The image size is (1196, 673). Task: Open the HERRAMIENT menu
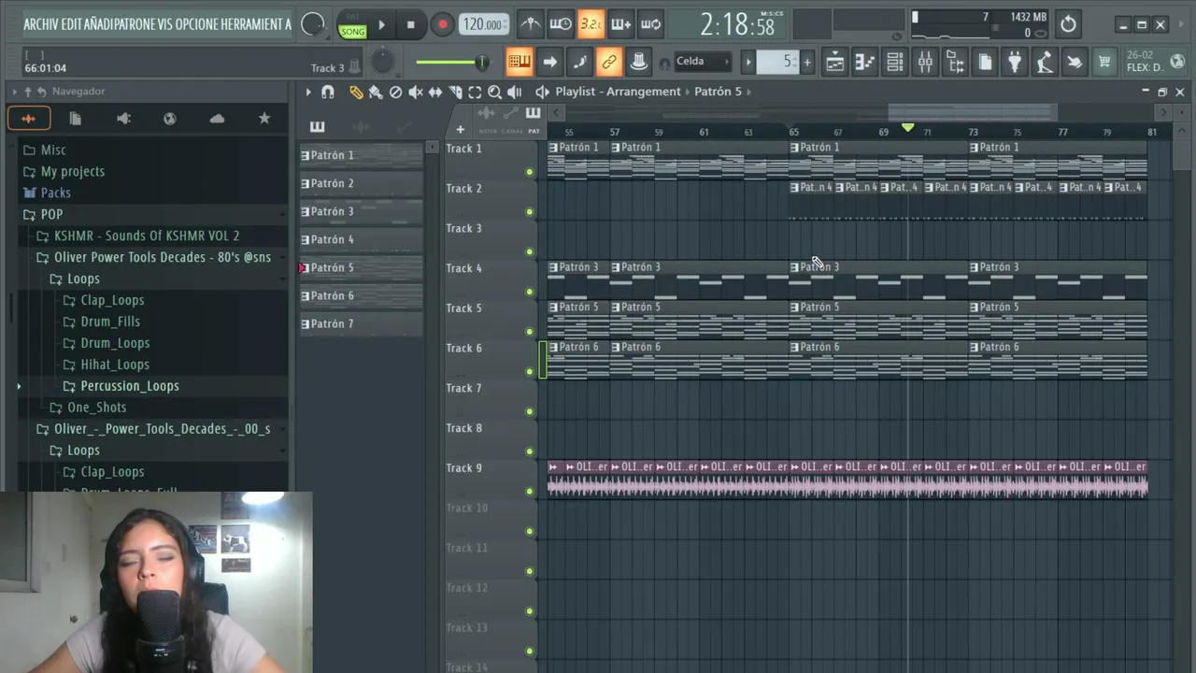[250, 24]
